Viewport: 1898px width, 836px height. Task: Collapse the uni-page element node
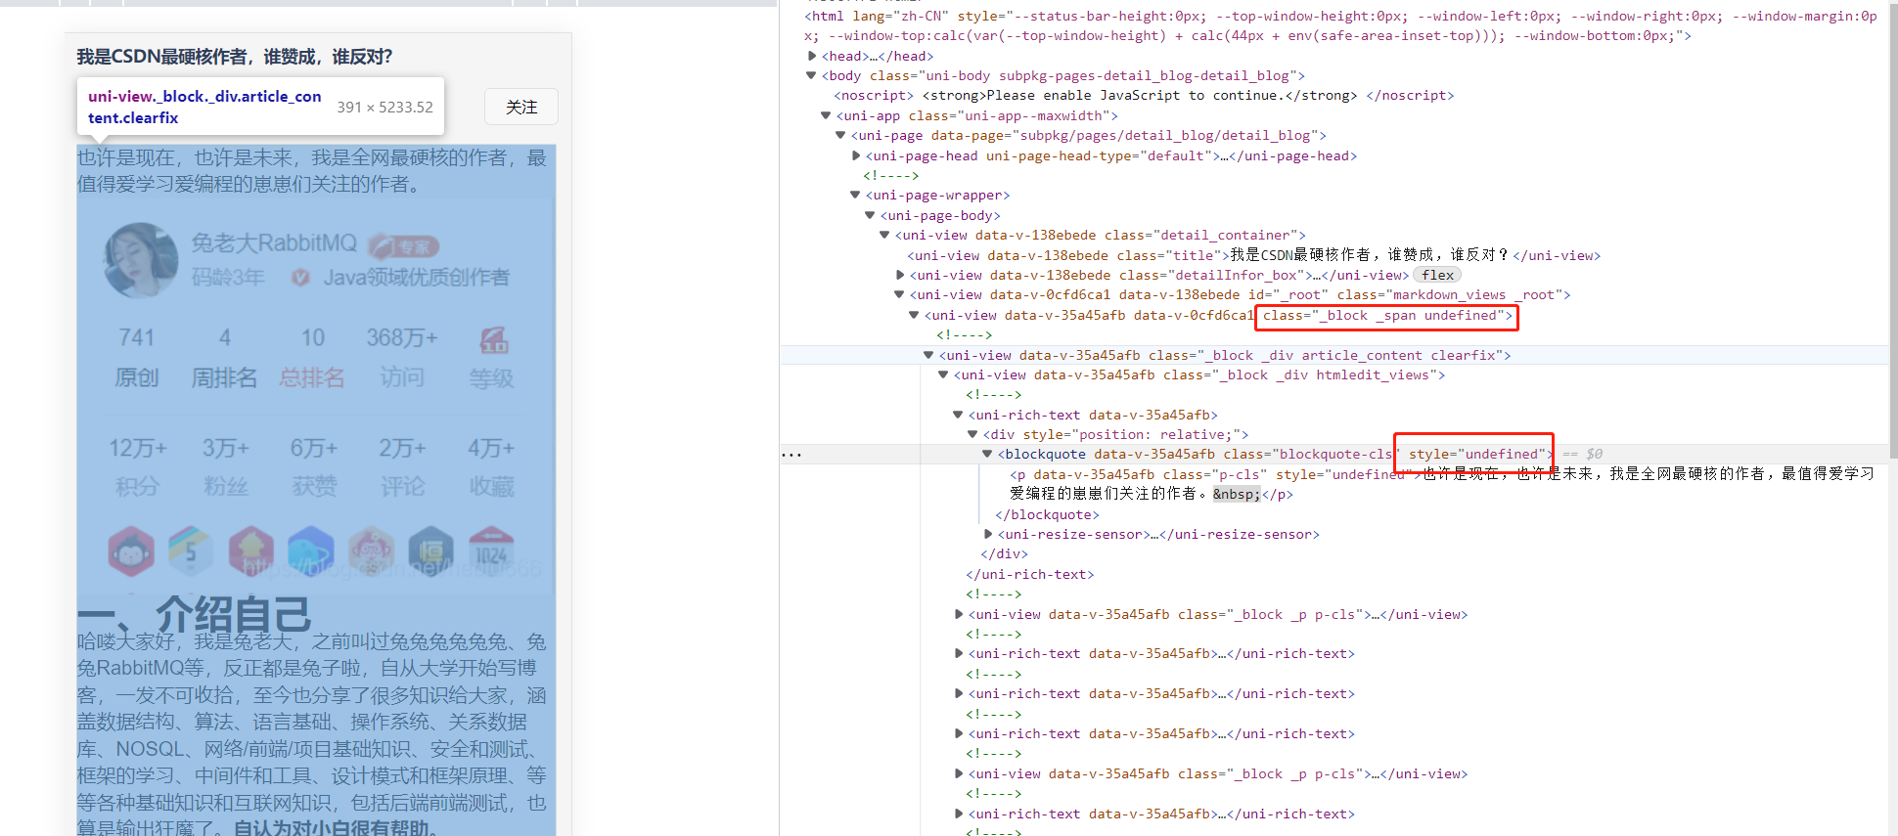(841, 135)
